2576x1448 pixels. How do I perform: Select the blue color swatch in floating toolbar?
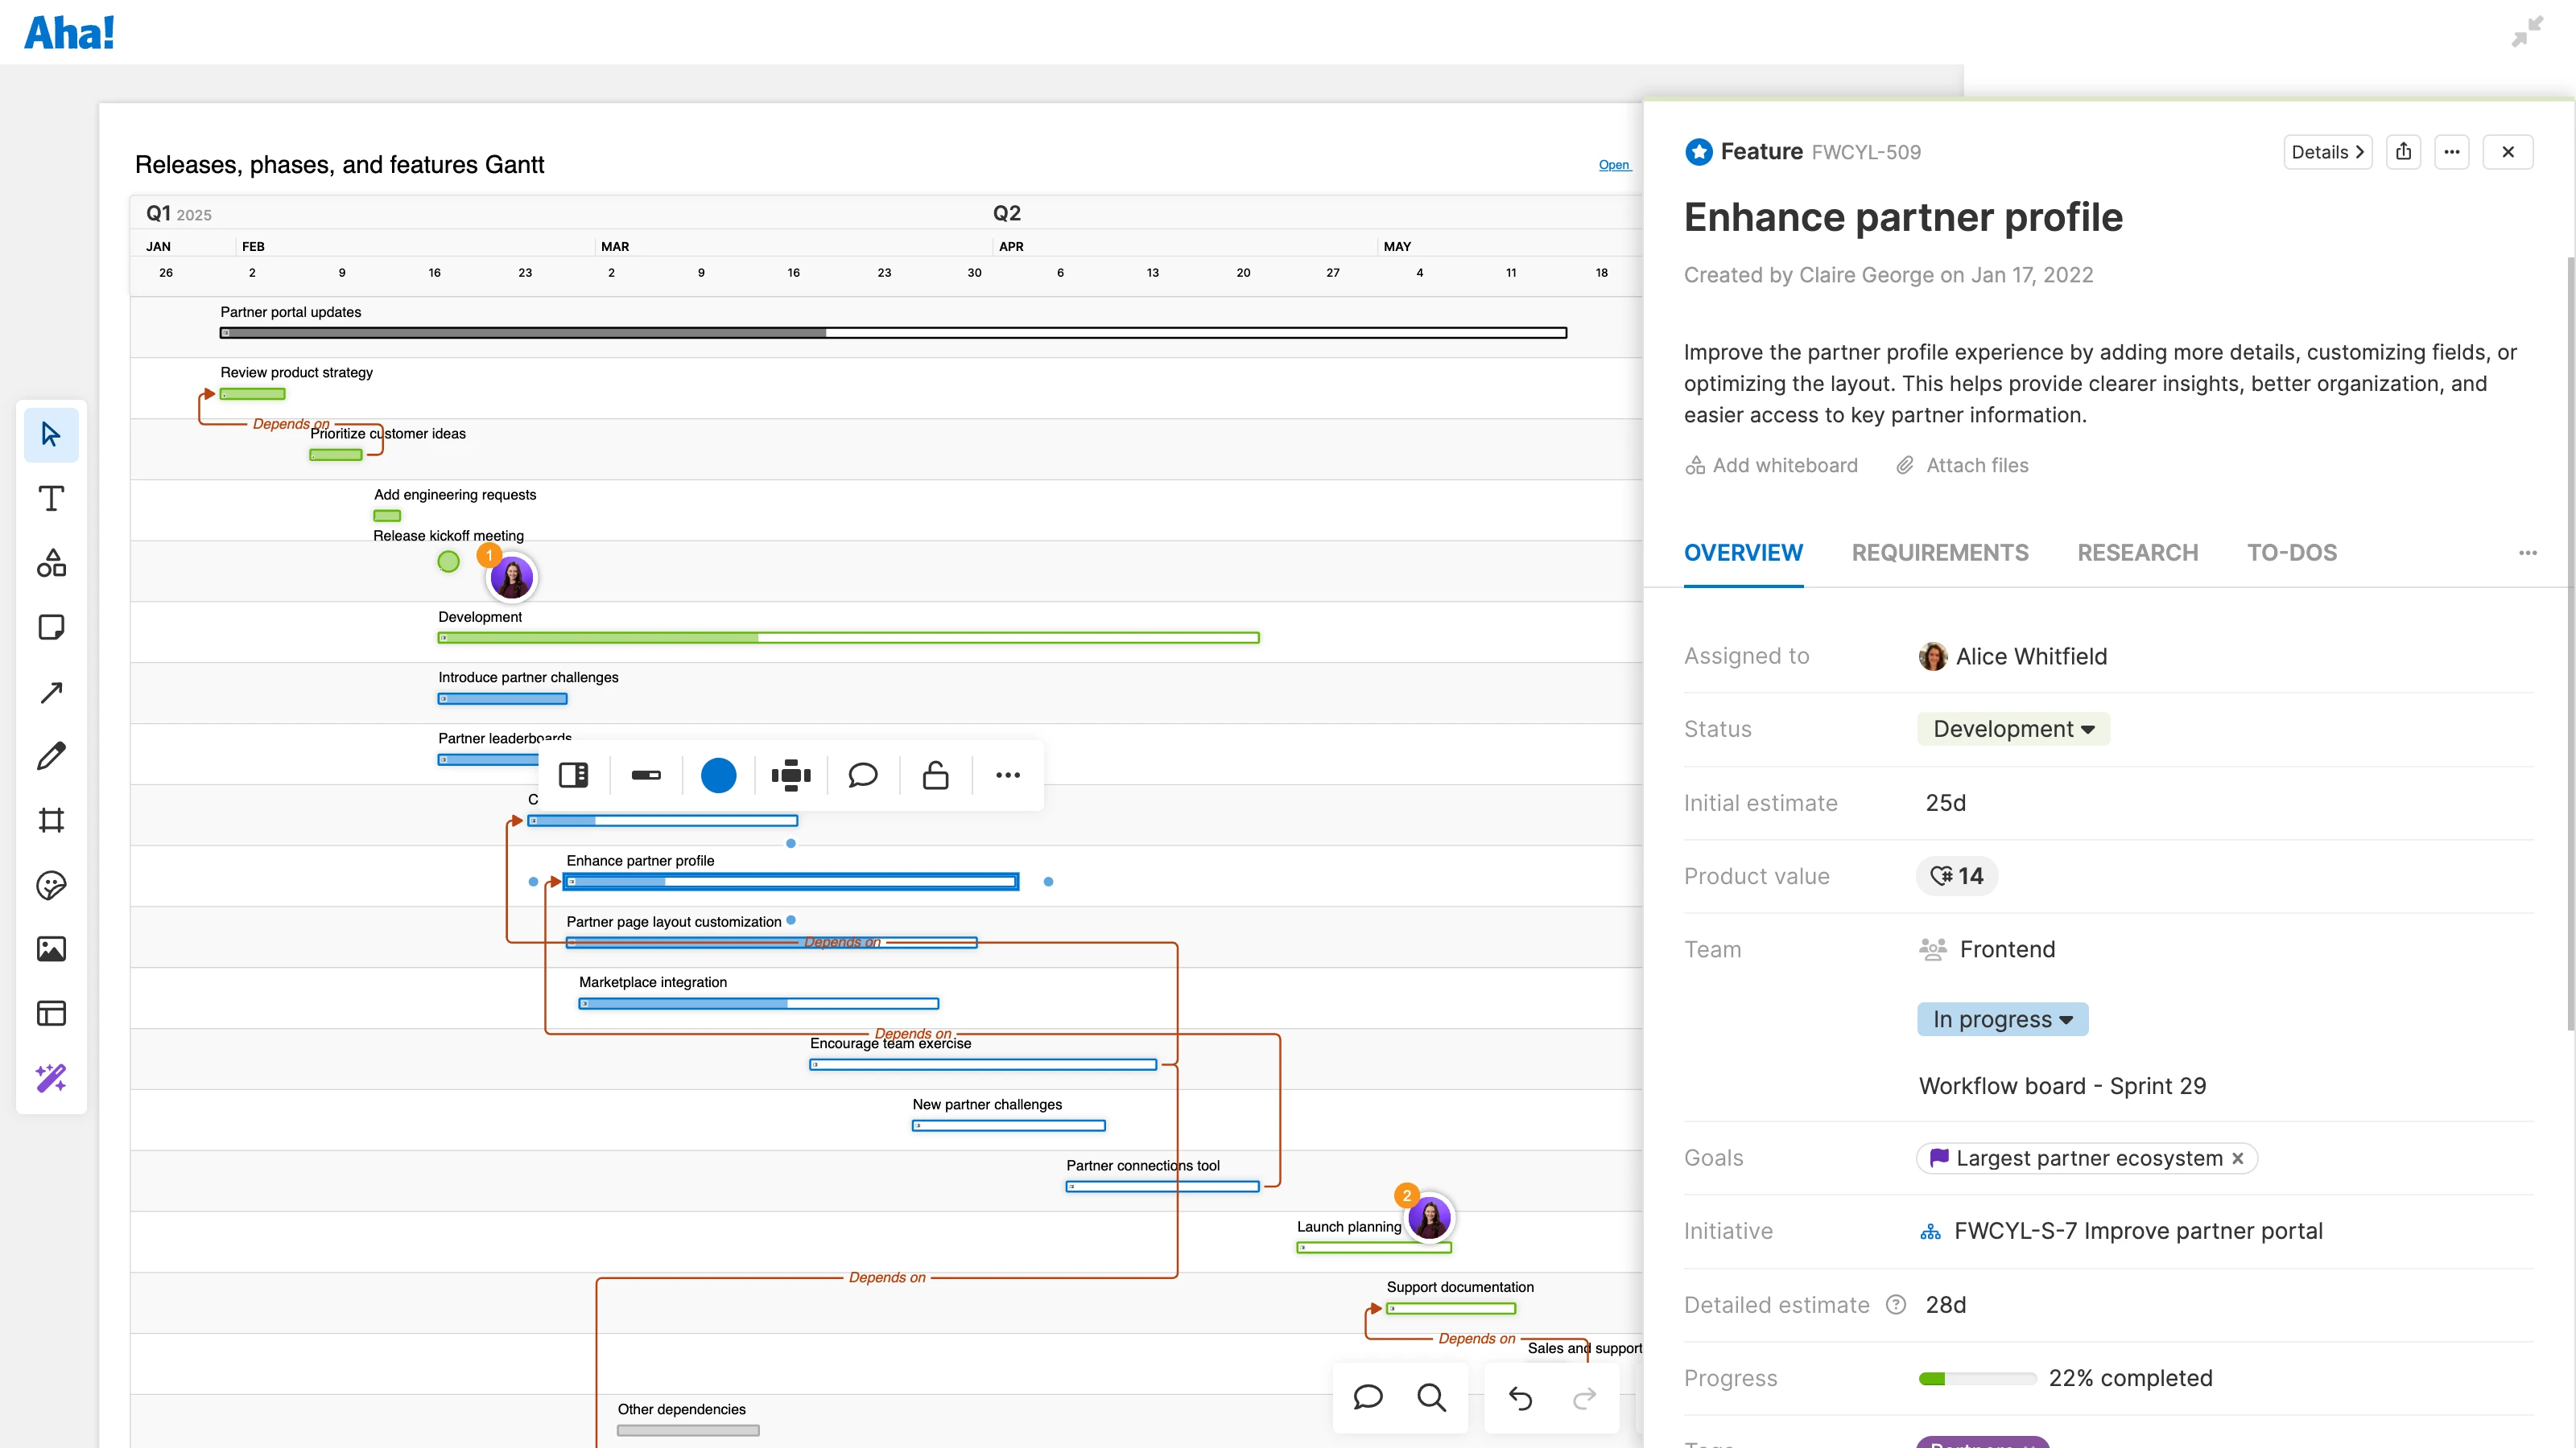[718, 775]
